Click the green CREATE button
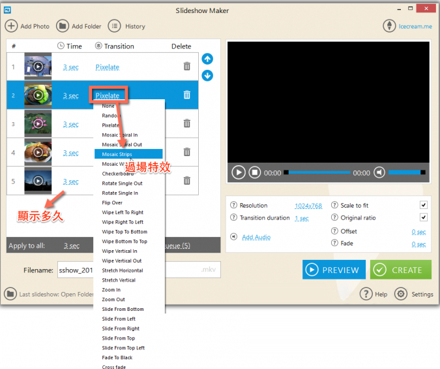 401,270
